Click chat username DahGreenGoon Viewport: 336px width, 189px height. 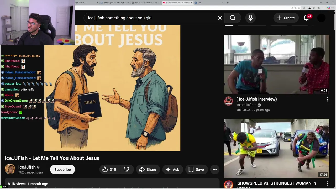tap(16, 101)
